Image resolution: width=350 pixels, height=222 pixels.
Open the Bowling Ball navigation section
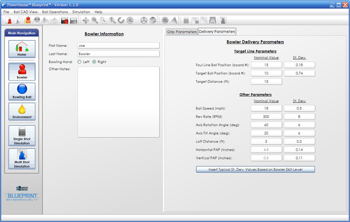tap(22, 92)
